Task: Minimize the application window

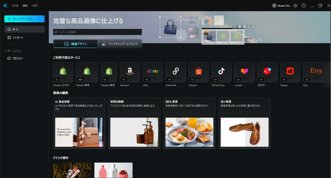Action: 312,6
